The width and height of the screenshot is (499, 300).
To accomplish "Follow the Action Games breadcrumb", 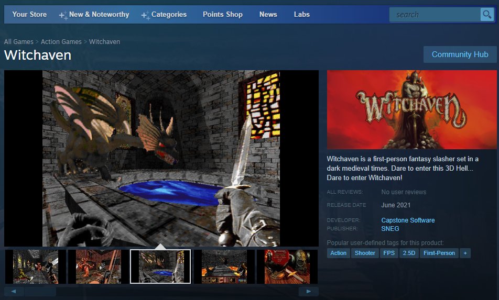I will pos(61,42).
